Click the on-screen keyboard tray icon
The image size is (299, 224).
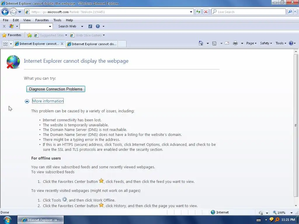(259, 220)
